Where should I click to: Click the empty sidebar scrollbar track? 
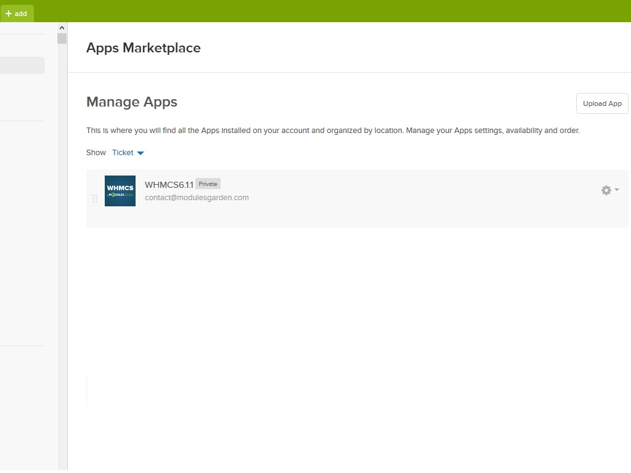point(62,246)
